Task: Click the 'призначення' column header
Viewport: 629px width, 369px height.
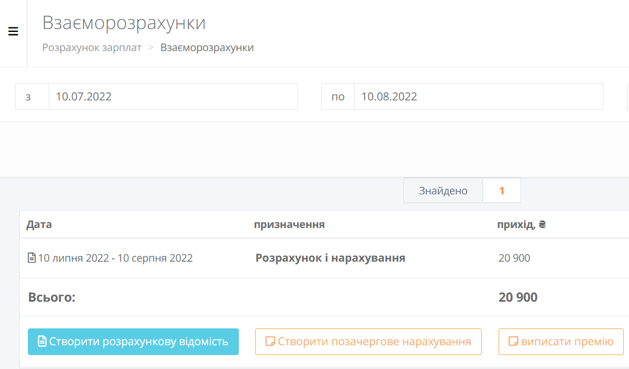Action: click(x=289, y=225)
